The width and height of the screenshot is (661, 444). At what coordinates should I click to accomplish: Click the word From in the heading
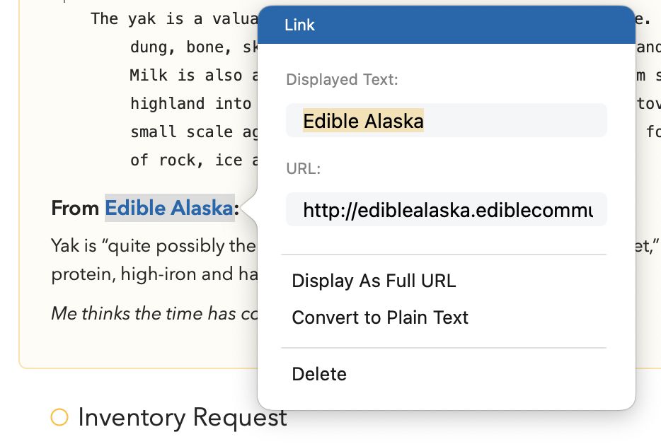[75, 208]
